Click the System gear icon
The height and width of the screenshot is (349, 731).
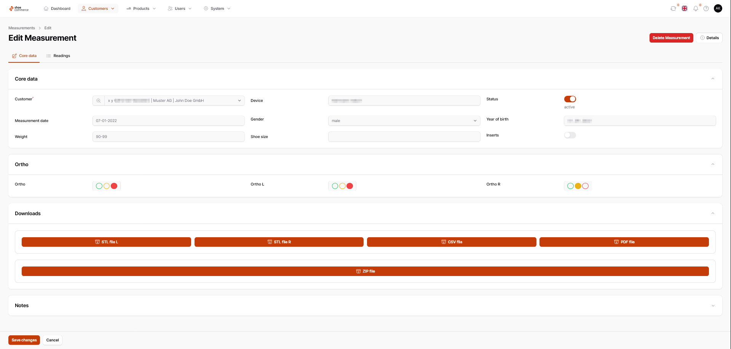[x=206, y=8]
